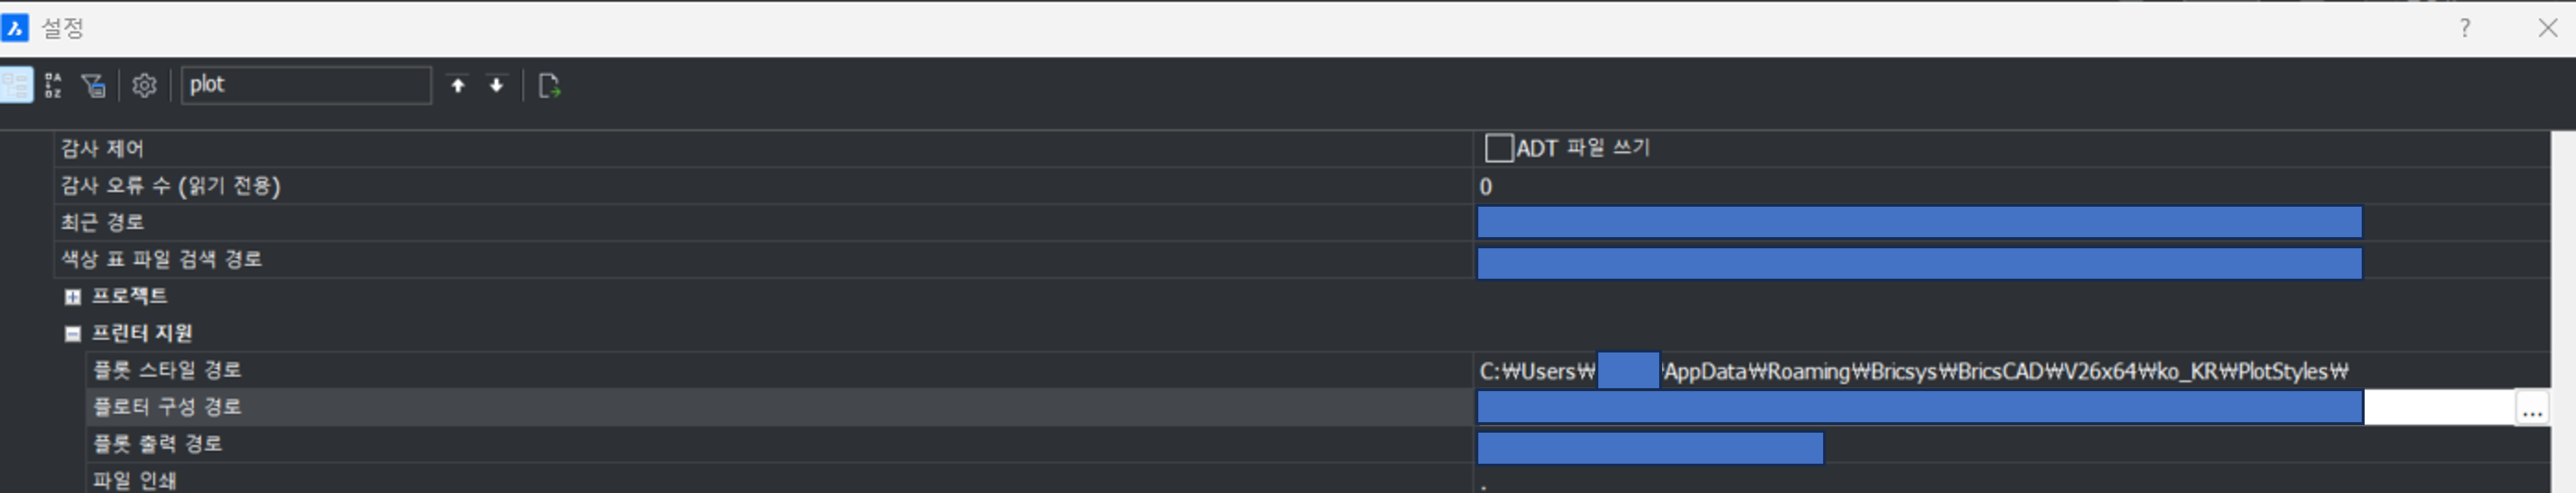
Task: Jump to next search result
Action: (496, 85)
